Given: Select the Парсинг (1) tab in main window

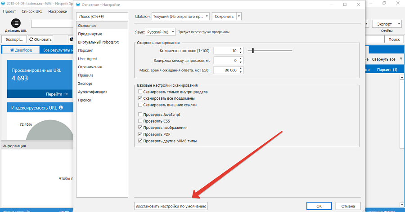Looking at the screenshot, I should tap(387, 70).
